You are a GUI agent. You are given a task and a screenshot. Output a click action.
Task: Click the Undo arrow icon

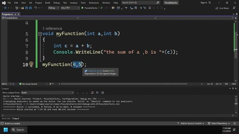click(35, 8)
